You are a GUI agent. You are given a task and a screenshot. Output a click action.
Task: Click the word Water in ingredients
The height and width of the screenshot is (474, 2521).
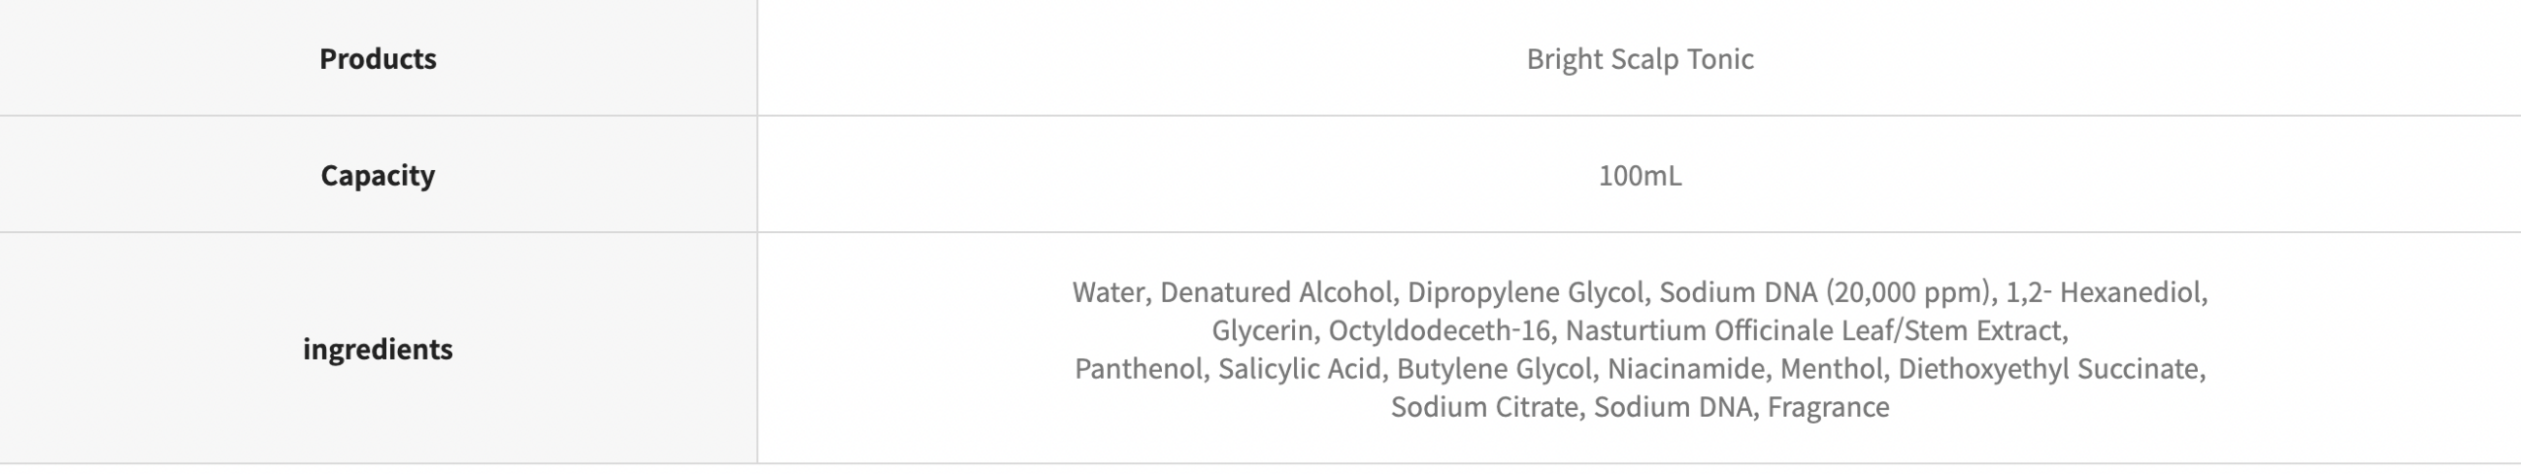[1108, 292]
